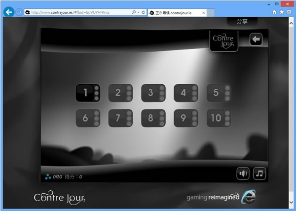Click scrollbar up arrow
The height and width of the screenshot is (211, 296).
(291, 23)
